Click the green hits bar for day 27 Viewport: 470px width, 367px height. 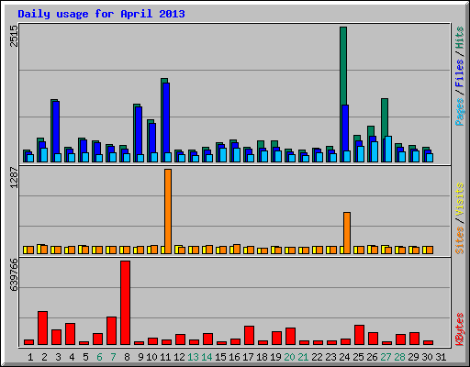click(x=385, y=117)
